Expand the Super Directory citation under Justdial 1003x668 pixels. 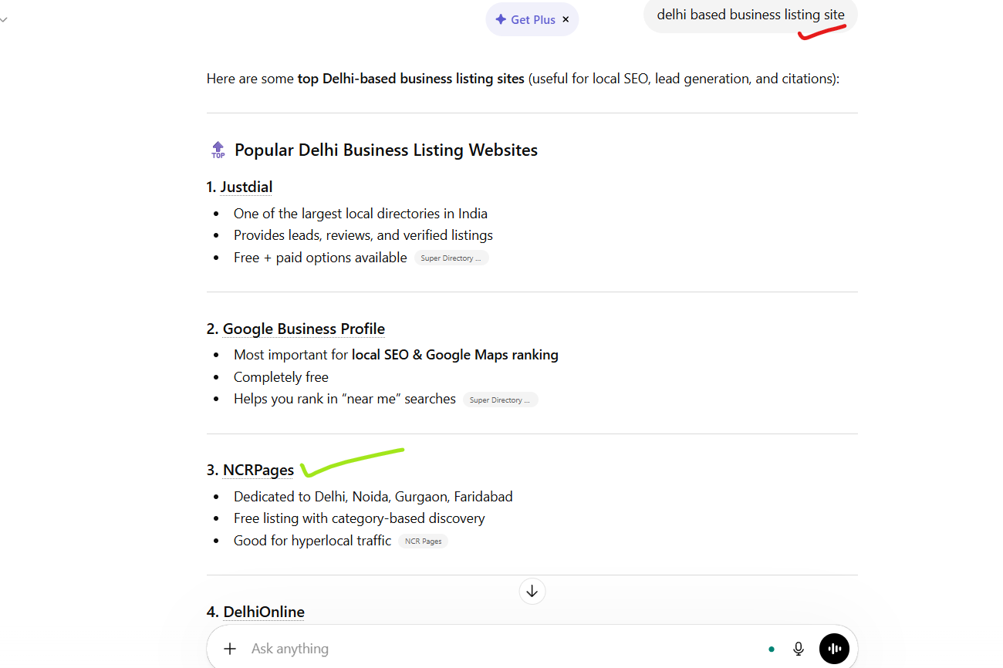(451, 258)
